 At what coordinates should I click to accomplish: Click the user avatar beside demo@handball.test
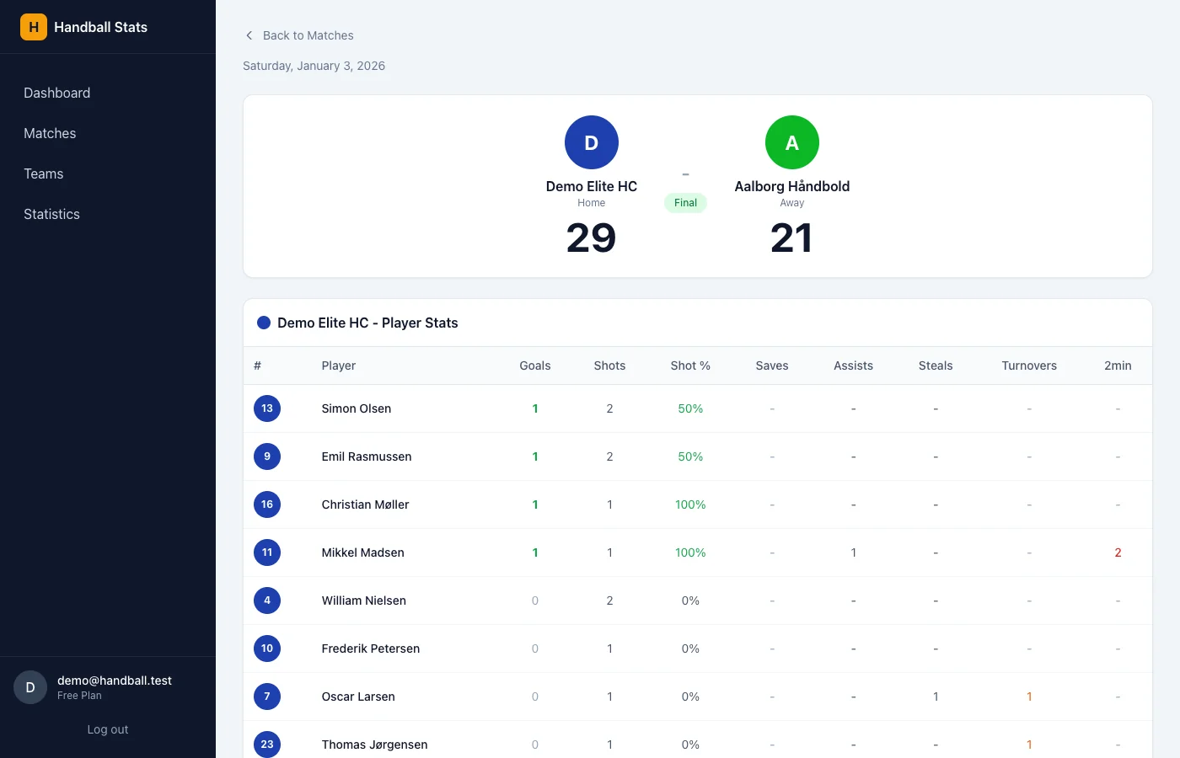click(30, 687)
